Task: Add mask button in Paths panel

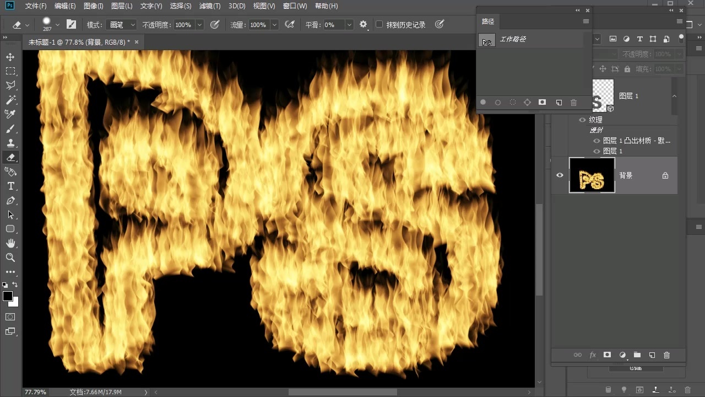Action: (x=542, y=103)
